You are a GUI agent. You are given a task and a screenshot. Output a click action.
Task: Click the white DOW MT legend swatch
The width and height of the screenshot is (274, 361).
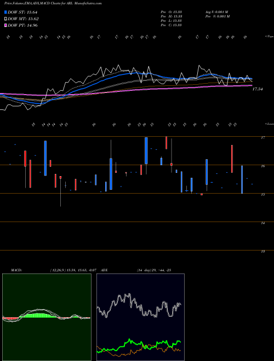tap(5, 19)
